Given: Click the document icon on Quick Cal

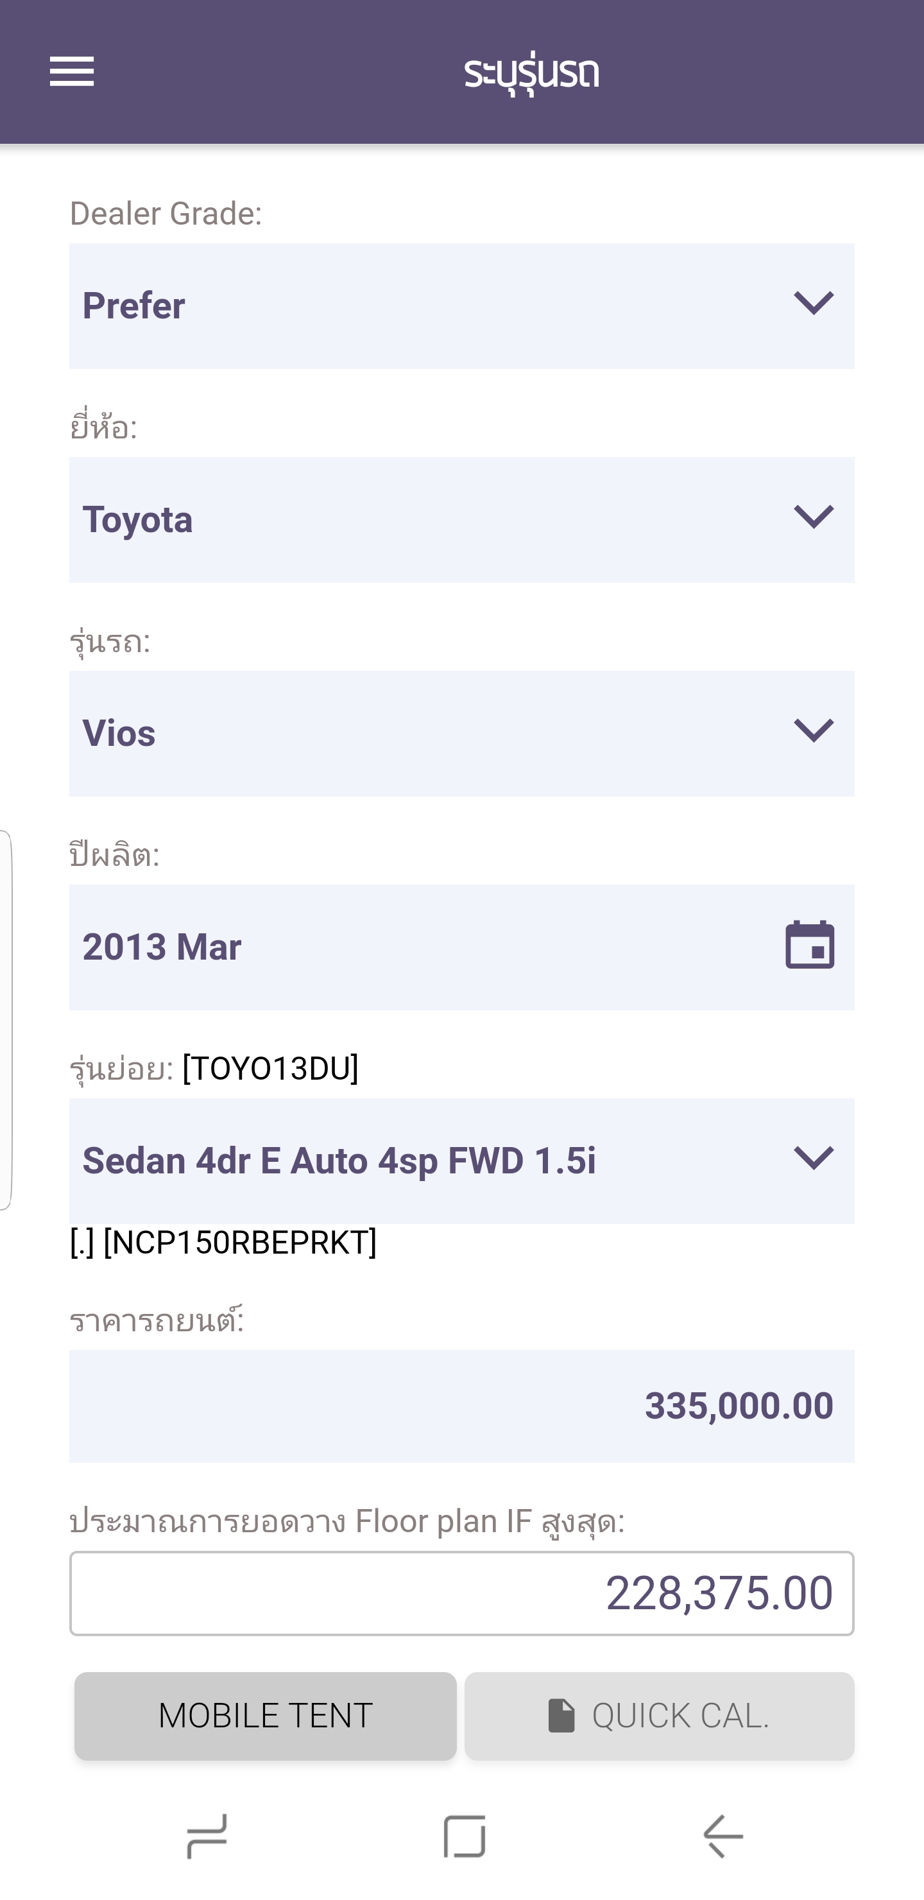Looking at the screenshot, I should pyautogui.click(x=561, y=1715).
